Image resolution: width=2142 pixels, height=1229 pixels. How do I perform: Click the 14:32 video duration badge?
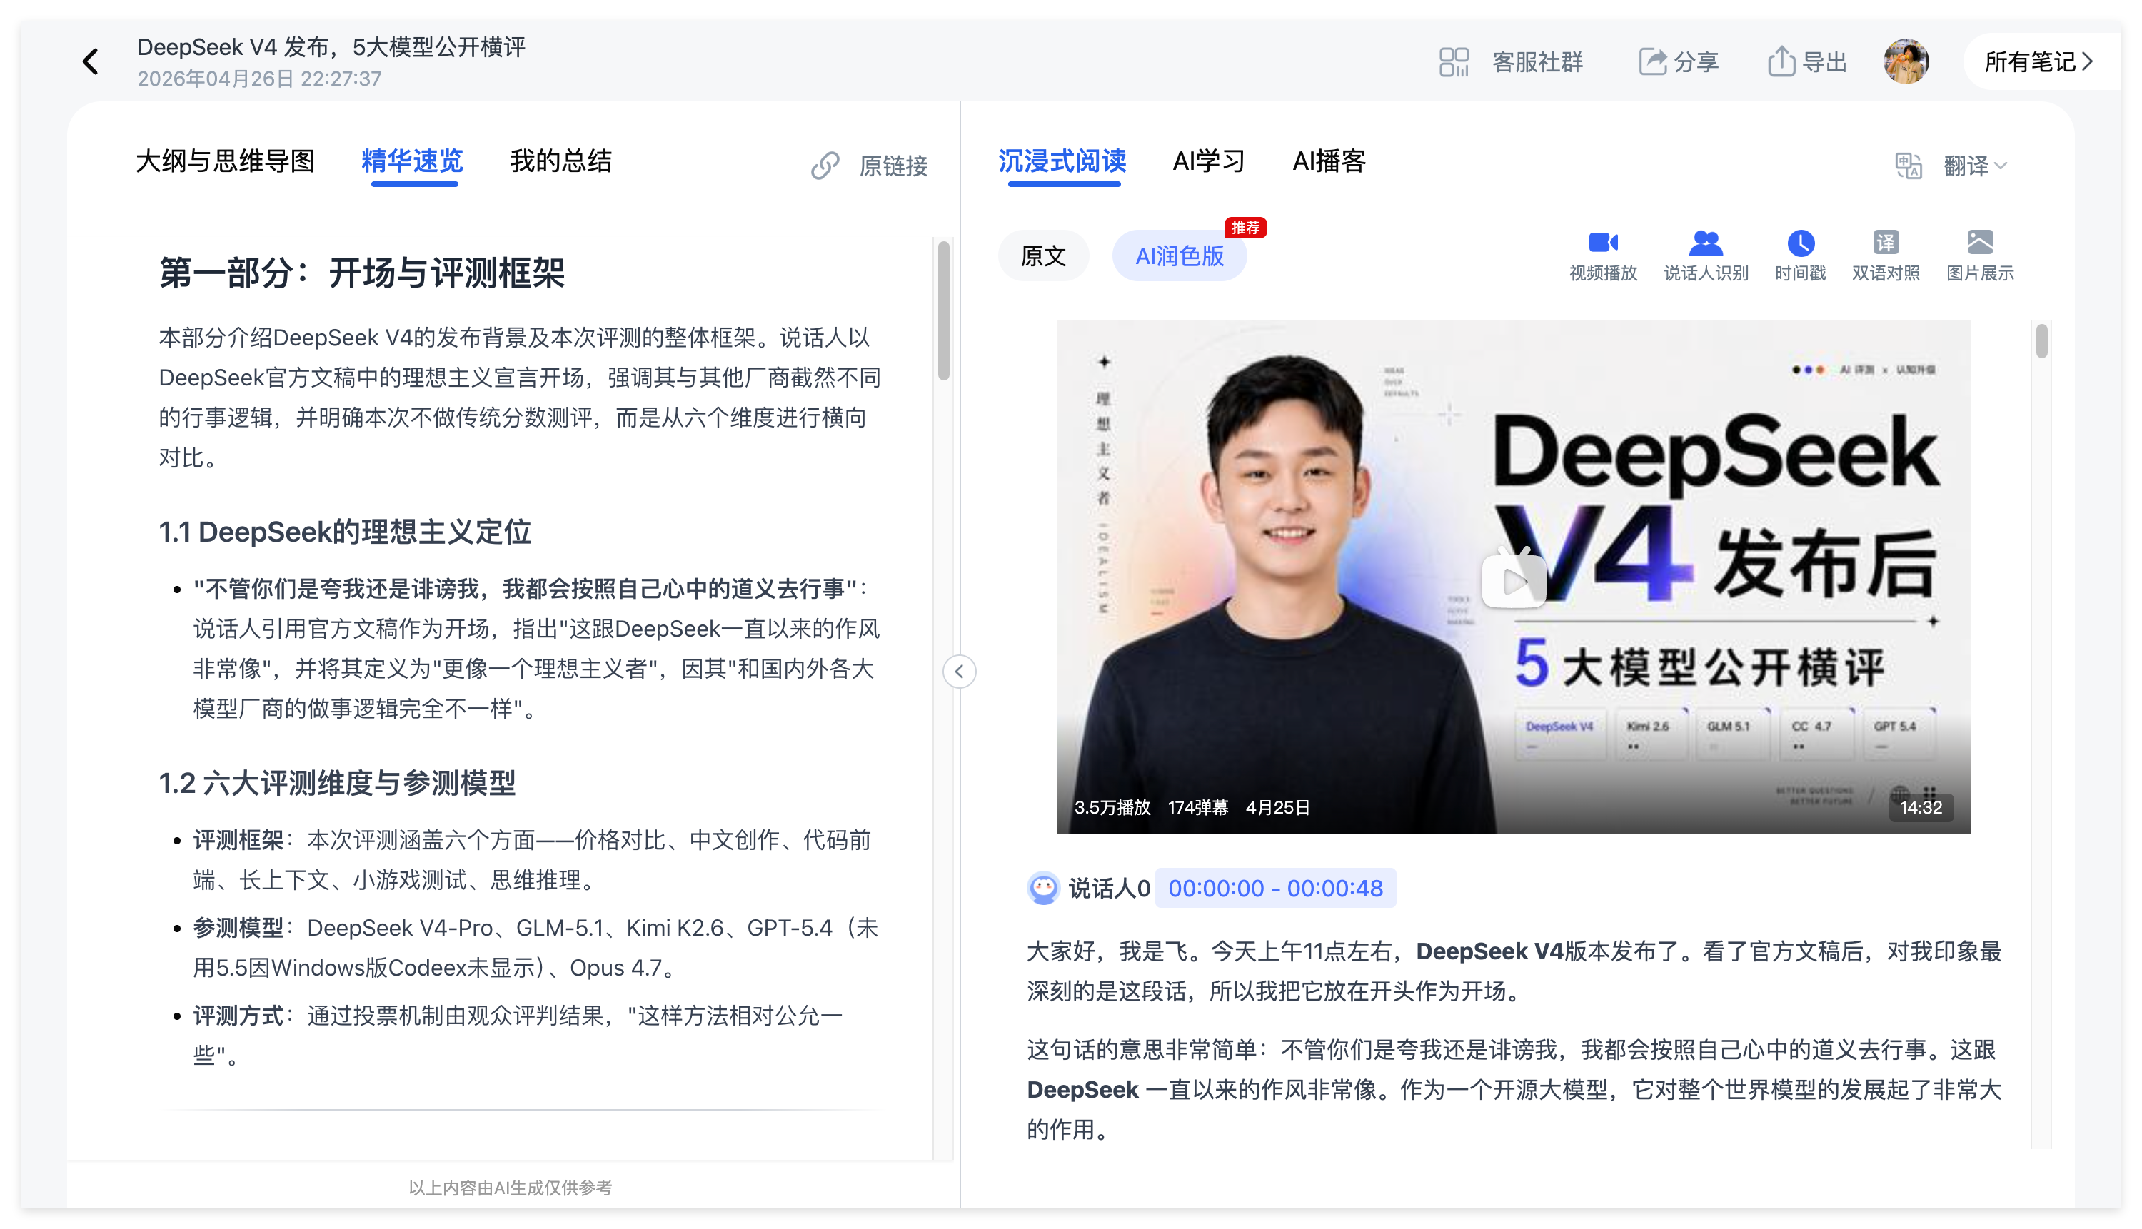click(1920, 808)
